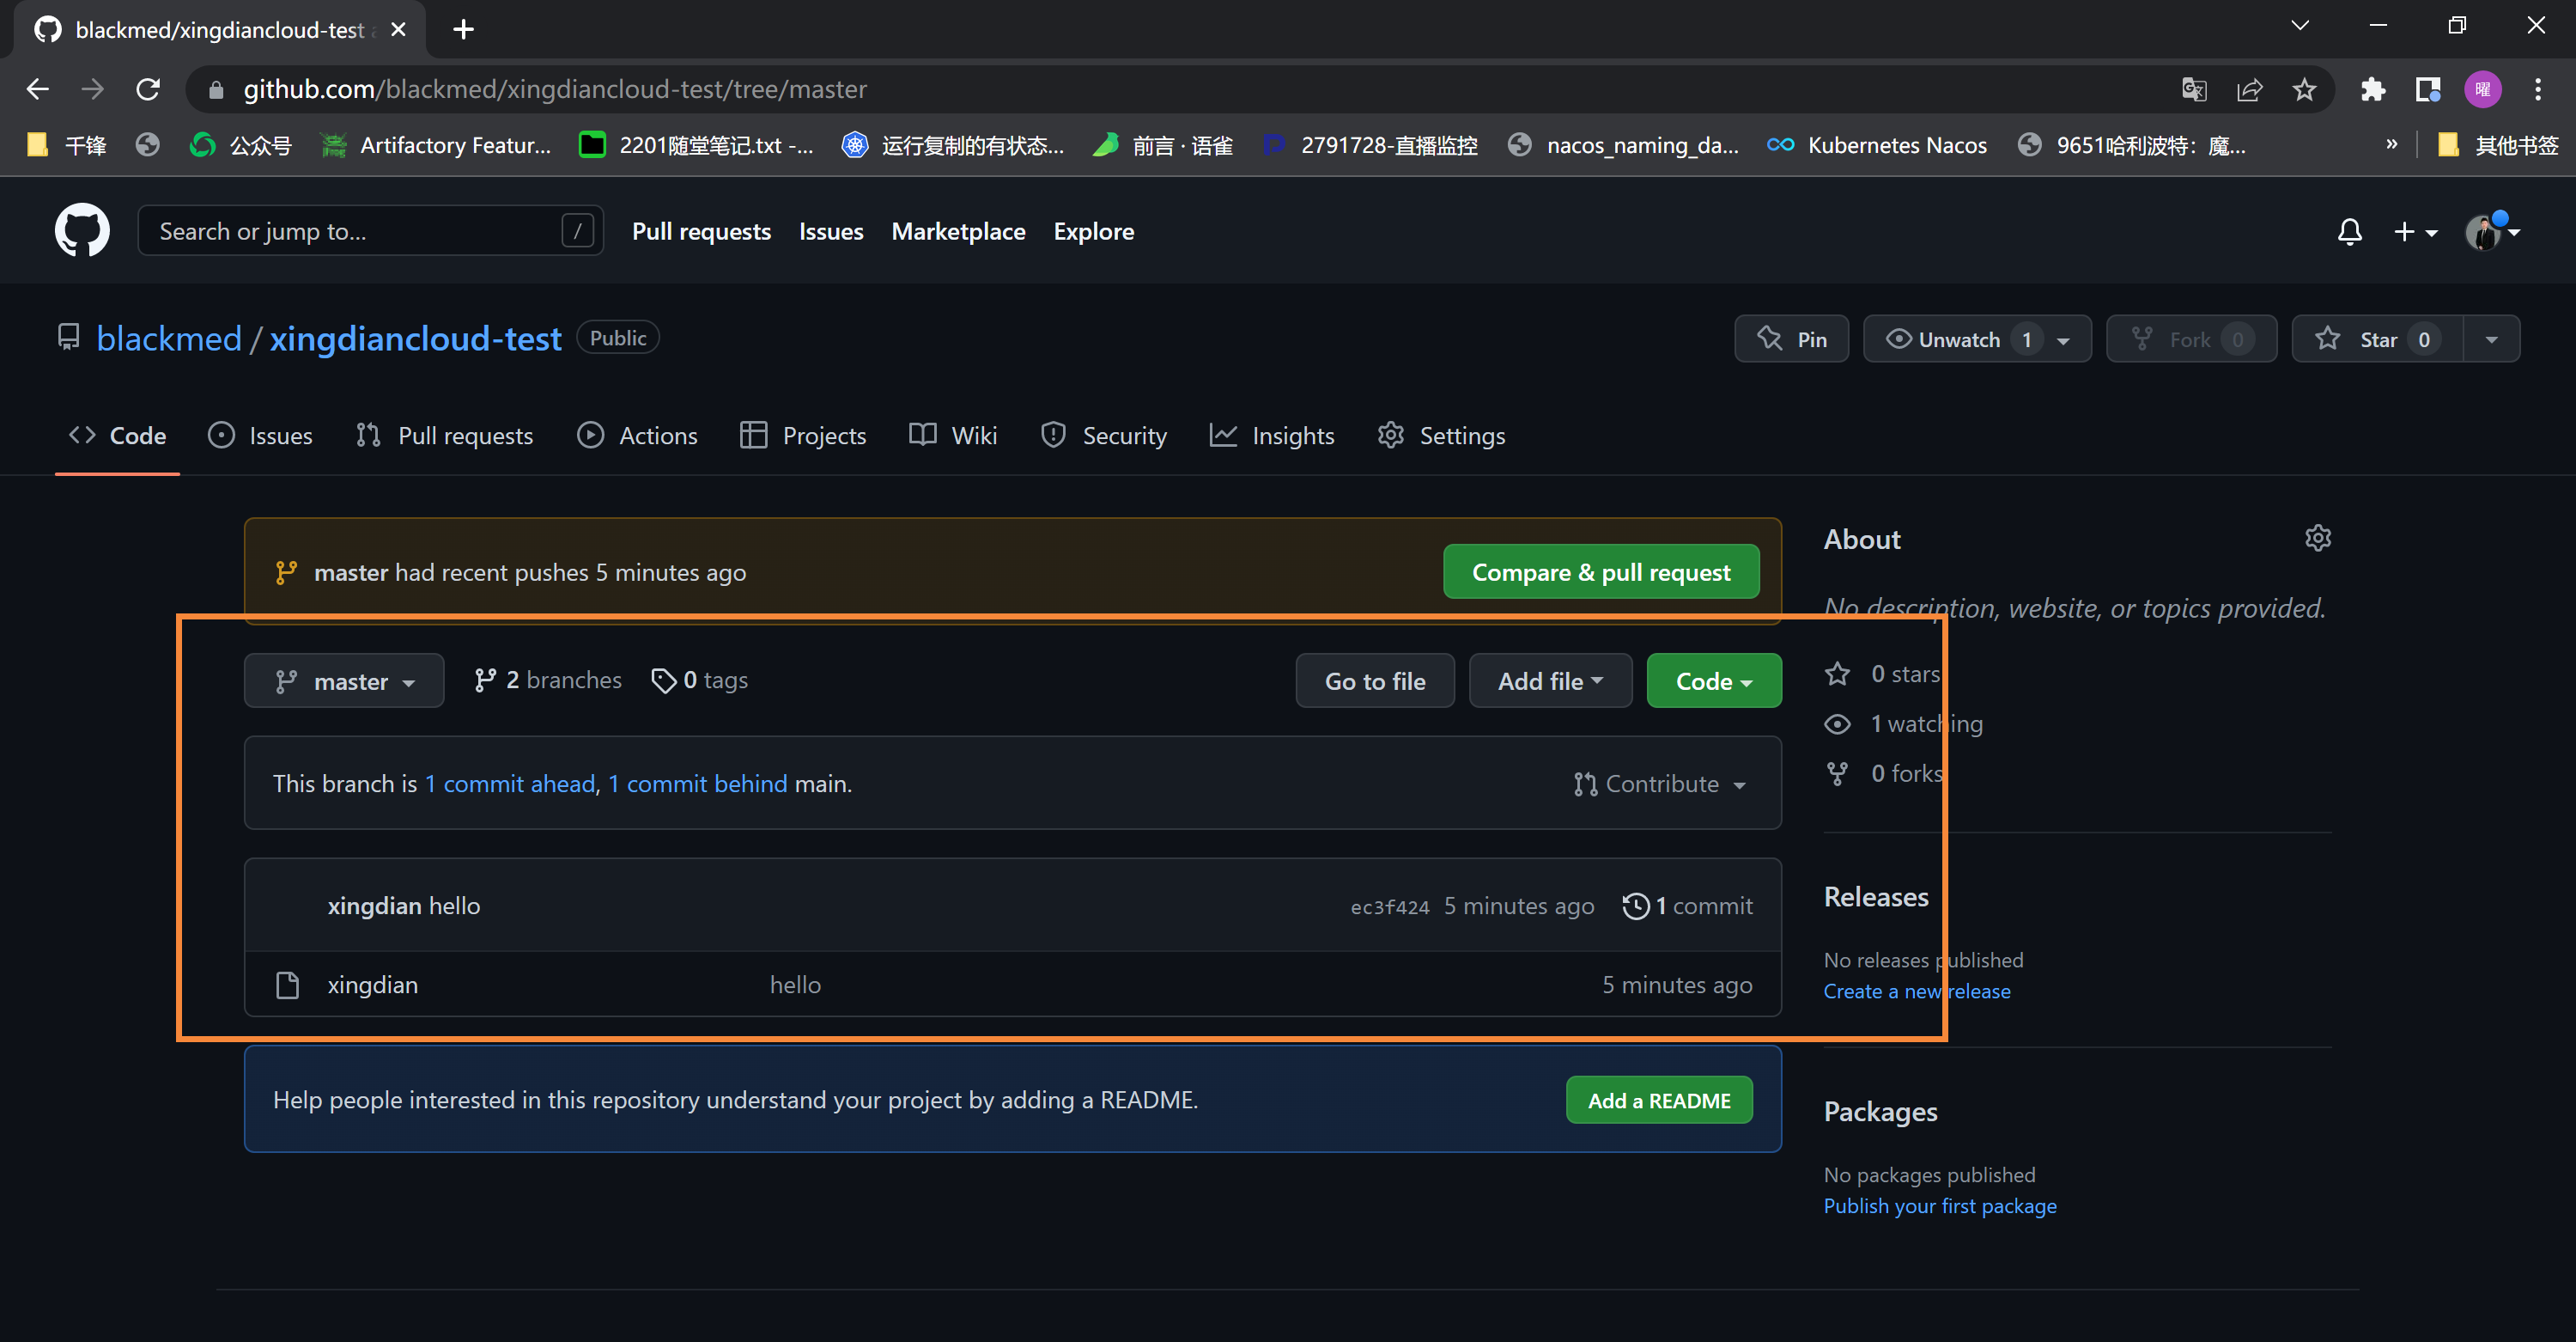
Task: Expand the Add file dropdown
Action: pyautogui.click(x=1550, y=681)
